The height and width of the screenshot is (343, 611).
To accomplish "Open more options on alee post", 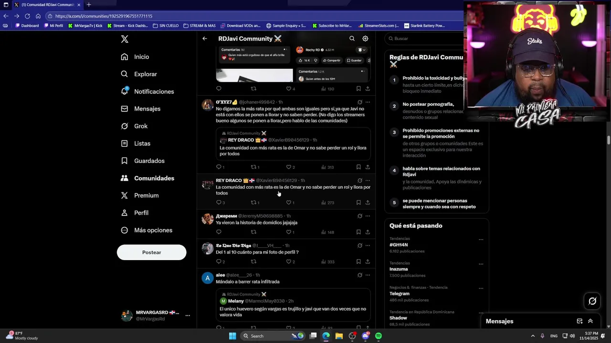I will pyautogui.click(x=368, y=275).
